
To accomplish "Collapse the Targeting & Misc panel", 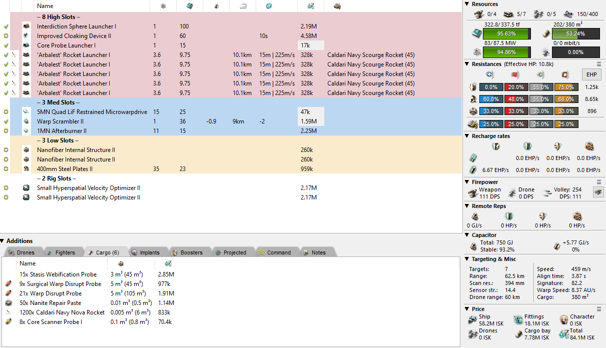I will point(467,259).
